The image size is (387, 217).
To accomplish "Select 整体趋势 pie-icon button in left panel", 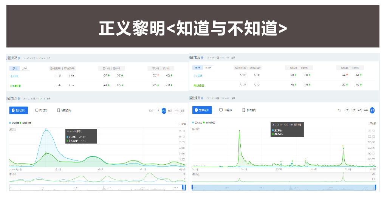I will click(x=19, y=110).
